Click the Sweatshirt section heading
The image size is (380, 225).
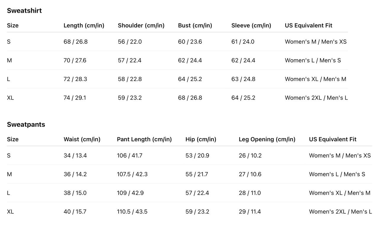(x=24, y=11)
